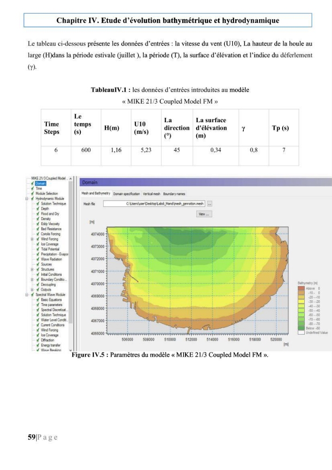The height and width of the screenshot is (470, 332).
Task: Expand the Outputs branch
Action: coord(32,290)
